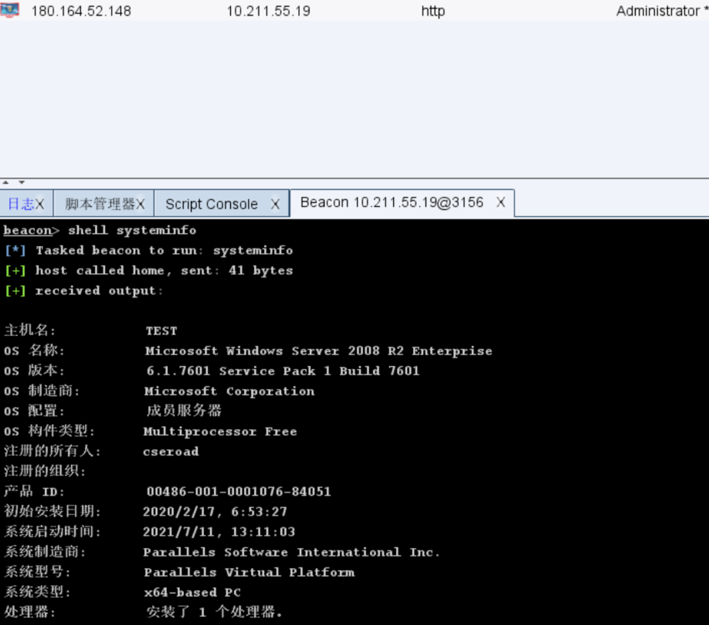This screenshot has width=709, height=625.
Task: Click the http listener cell
Action: click(433, 11)
